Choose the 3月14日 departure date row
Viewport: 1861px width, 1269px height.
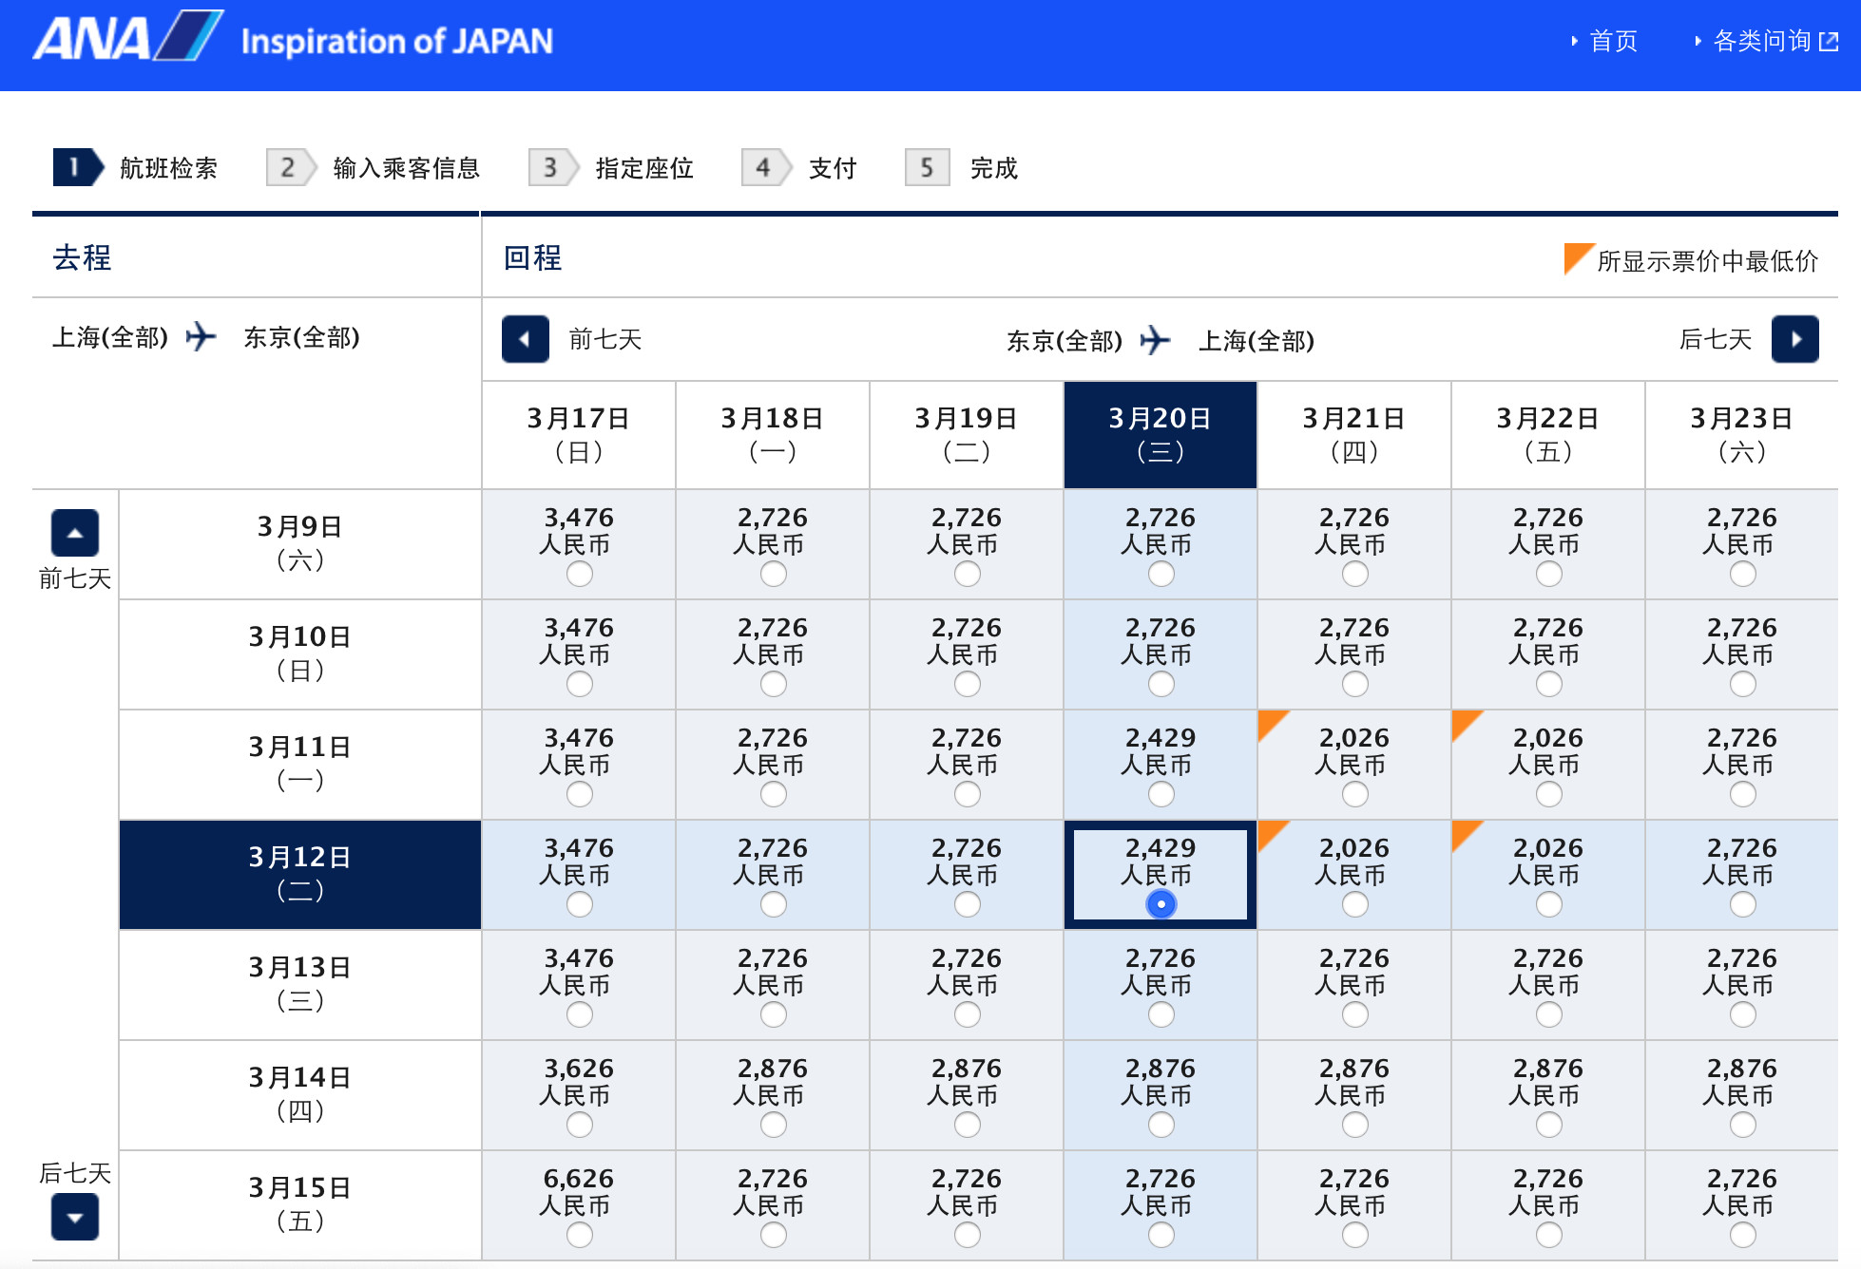(x=299, y=1094)
